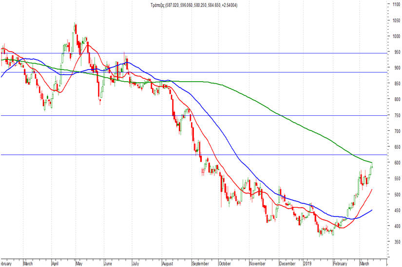Screen dimensions: 402x267
Task: Select the July date axis label
Action: (x=135, y=264)
